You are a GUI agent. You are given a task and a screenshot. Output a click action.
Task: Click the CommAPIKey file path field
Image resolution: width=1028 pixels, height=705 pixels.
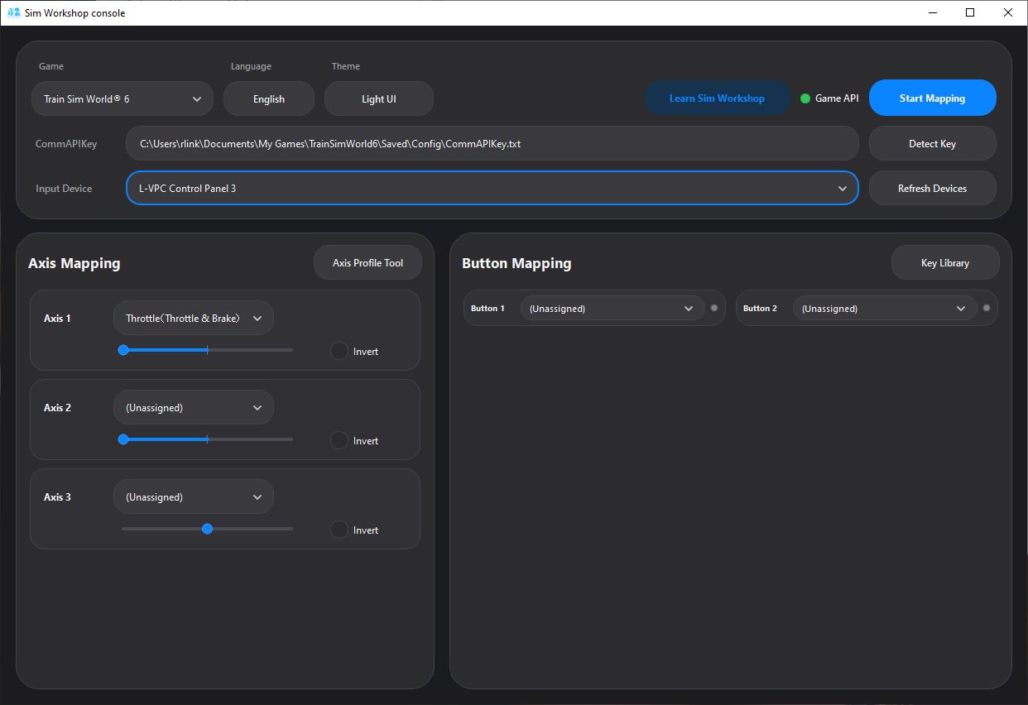click(x=492, y=143)
